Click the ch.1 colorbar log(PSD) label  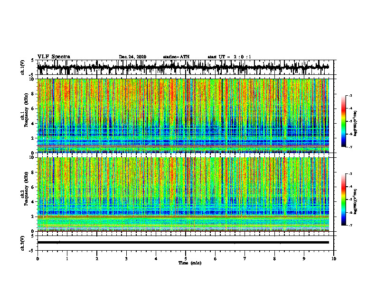click(356, 123)
